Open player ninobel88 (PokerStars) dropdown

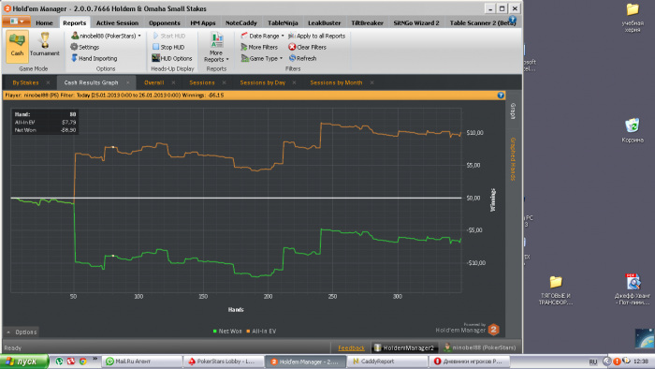[x=106, y=36]
